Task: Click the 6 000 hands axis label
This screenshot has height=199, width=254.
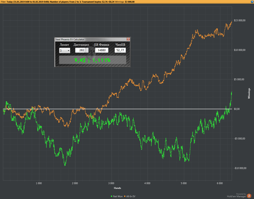Action: pyautogui.click(x=220, y=183)
